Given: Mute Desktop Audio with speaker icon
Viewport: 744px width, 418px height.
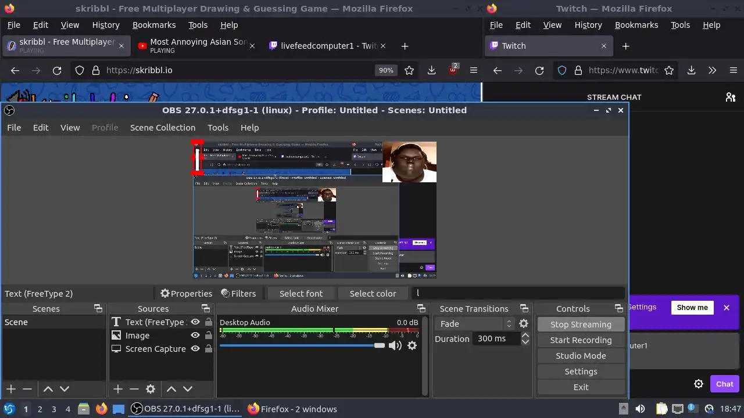Looking at the screenshot, I should [395, 345].
